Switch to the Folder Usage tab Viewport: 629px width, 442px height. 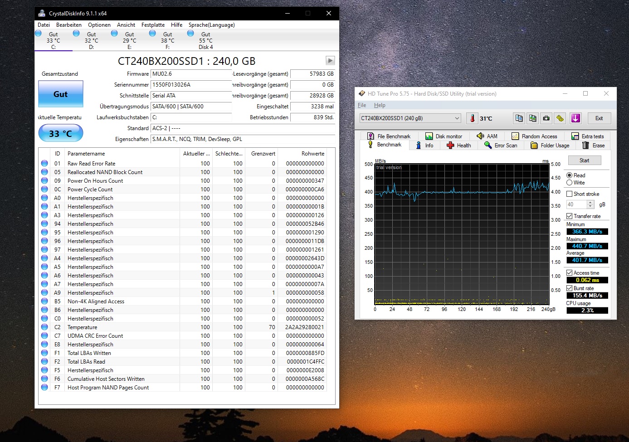pyautogui.click(x=550, y=145)
